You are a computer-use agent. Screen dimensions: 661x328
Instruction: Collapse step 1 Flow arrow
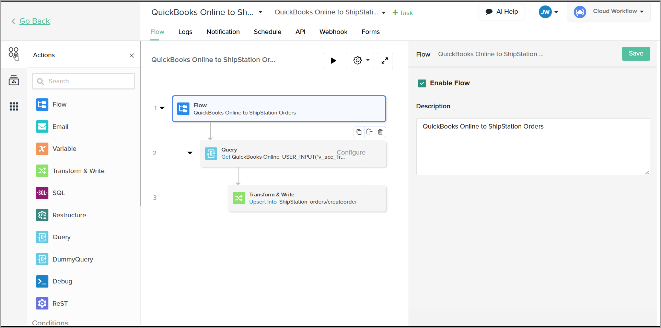click(x=162, y=108)
